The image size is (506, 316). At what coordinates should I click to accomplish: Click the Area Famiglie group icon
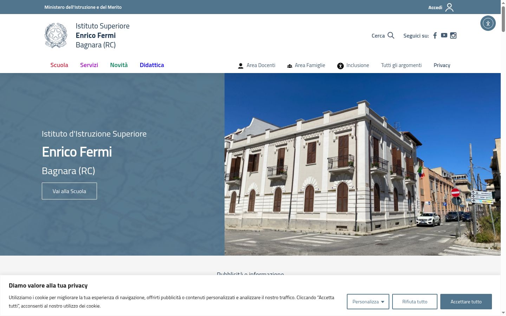290,66
